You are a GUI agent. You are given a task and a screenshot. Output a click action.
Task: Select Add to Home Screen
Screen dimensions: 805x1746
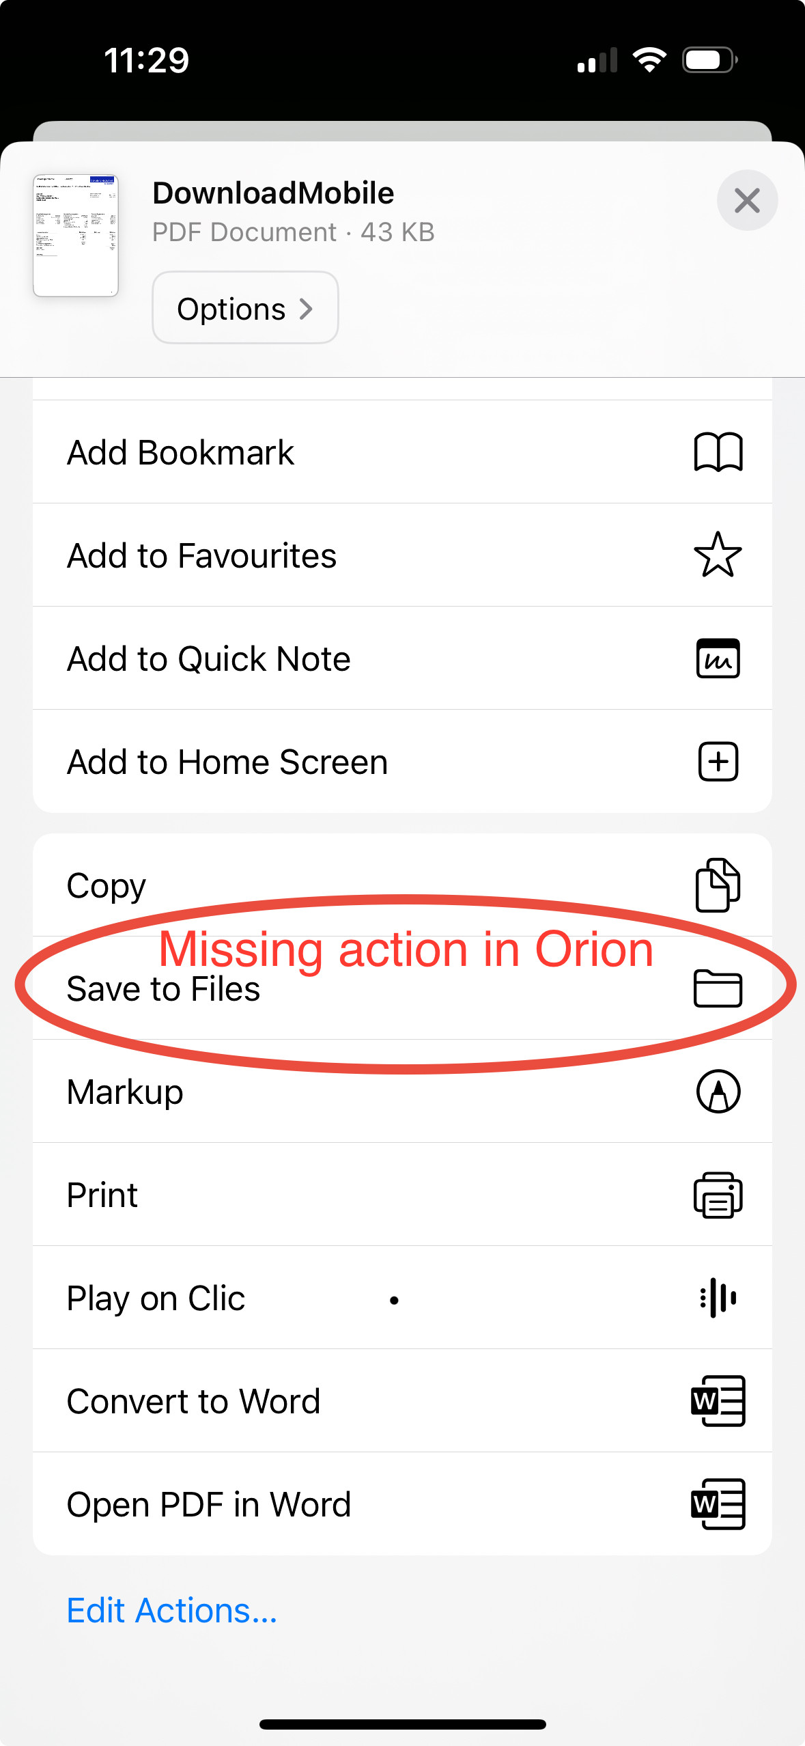click(227, 762)
